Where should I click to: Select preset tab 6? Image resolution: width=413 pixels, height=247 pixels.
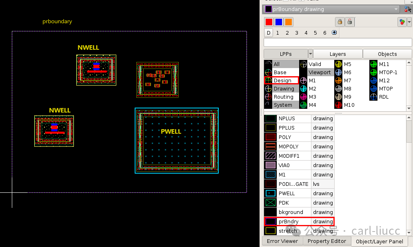click(325, 33)
